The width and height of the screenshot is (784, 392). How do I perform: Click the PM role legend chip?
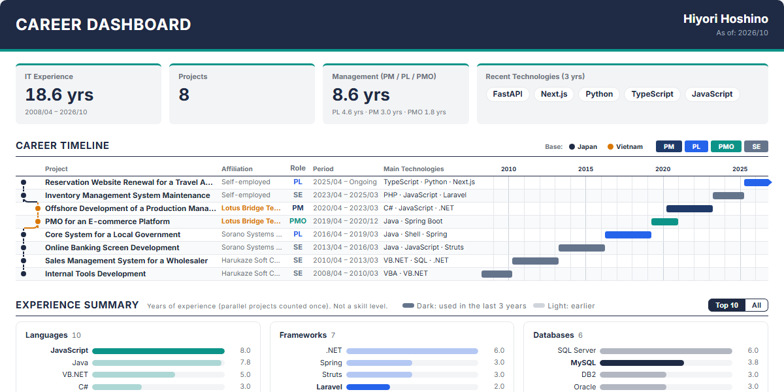coord(668,147)
